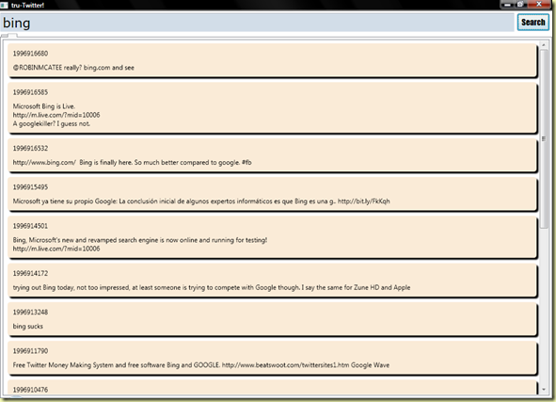Select tweet ID 1996916532
This screenshot has width=556, height=402.
[x=30, y=149]
